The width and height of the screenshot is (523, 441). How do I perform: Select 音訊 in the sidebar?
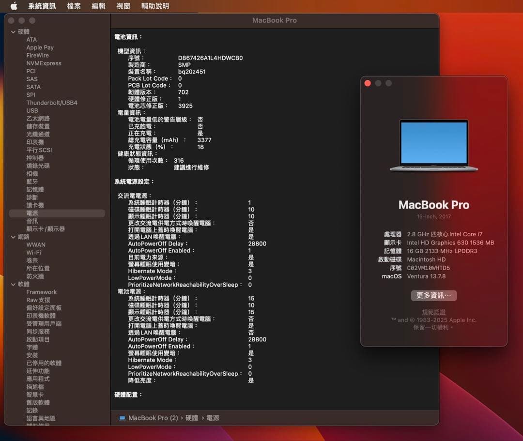32,221
